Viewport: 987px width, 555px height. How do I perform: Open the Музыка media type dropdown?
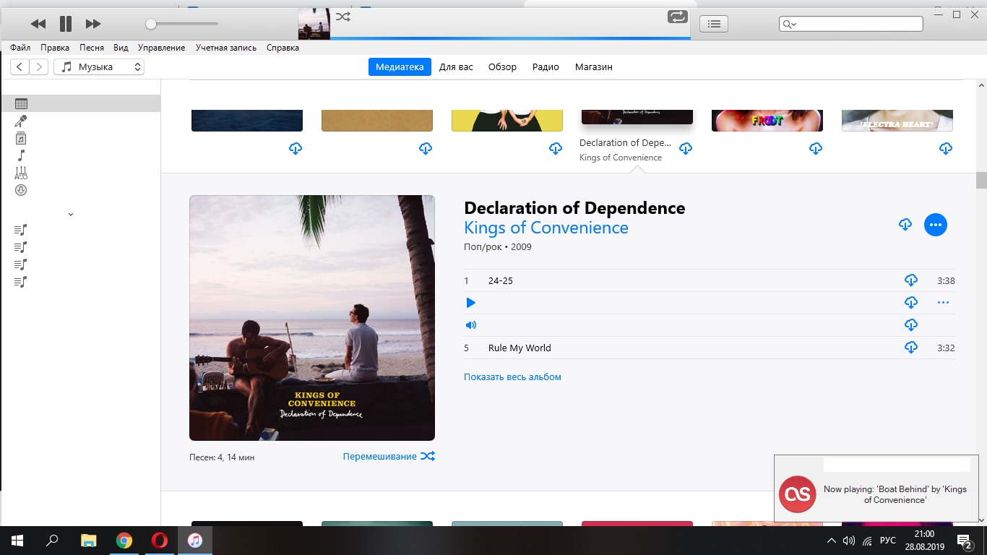tap(99, 67)
